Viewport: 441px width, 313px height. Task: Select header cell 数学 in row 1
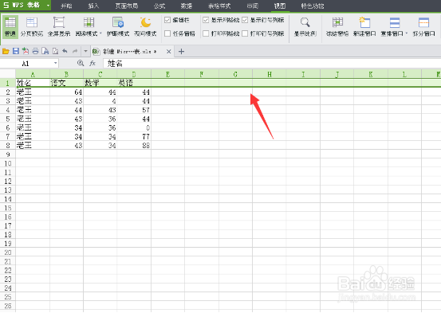click(x=100, y=83)
